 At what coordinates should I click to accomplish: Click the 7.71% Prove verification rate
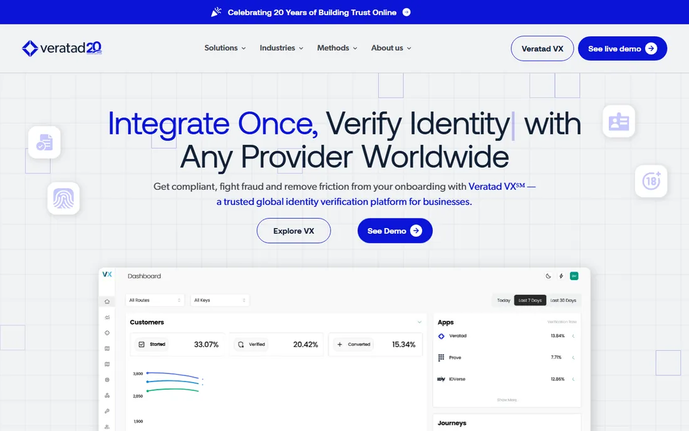[556, 358]
